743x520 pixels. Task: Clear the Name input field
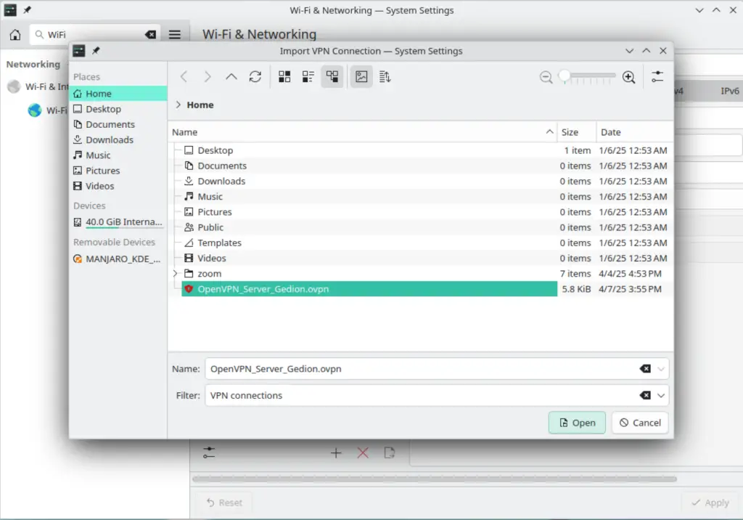tap(645, 368)
